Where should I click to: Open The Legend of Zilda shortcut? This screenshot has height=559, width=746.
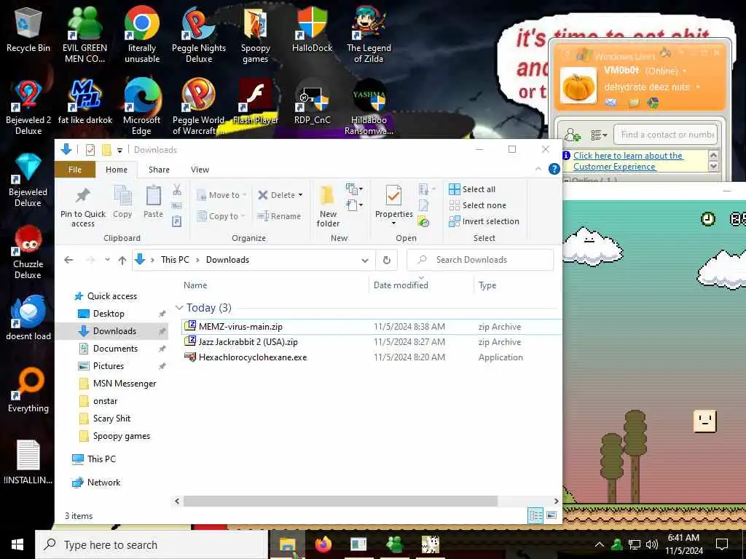(369, 36)
